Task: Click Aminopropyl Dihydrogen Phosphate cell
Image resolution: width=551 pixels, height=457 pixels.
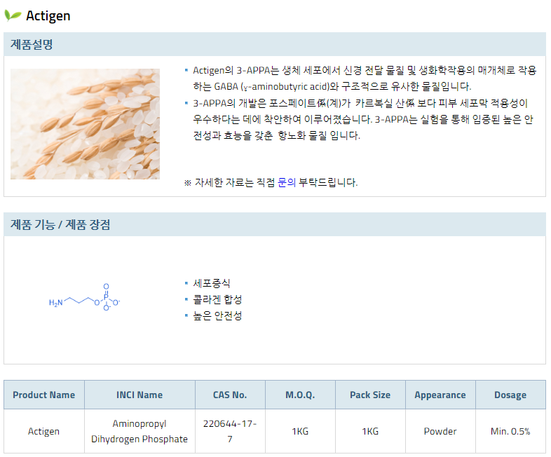Action: (x=140, y=431)
